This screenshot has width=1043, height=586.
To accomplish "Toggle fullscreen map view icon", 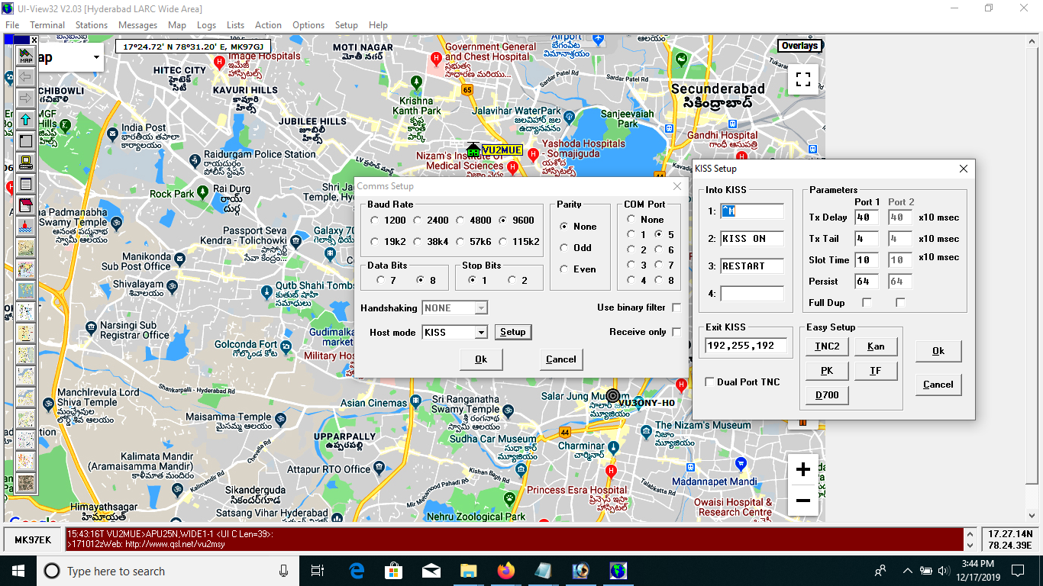I will click(x=802, y=79).
